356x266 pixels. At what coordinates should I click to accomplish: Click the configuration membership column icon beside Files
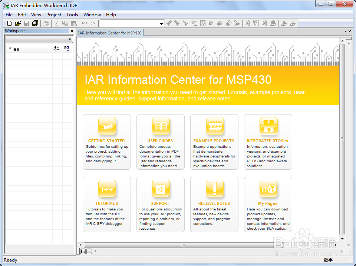pyautogui.click(x=57, y=49)
